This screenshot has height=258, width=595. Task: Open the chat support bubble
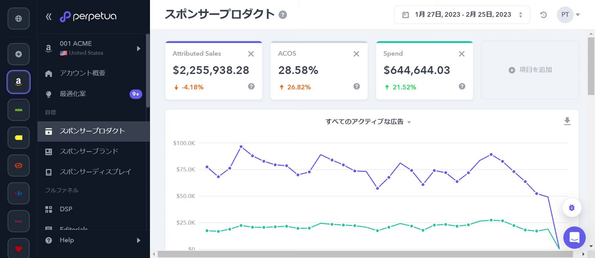574,237
